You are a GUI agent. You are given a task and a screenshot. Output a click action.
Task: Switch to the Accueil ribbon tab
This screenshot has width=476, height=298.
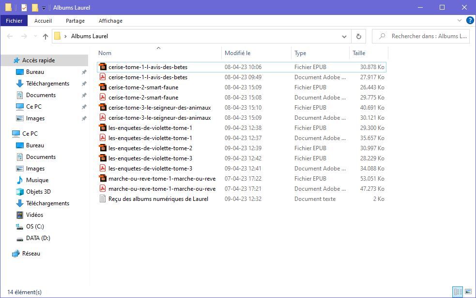coord(43,21)
